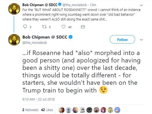The width and height of the screenshot is (152, 114).
Task: Open Bob Chipman's avatar on the first tweet
Action: click(x=14, y=9)
